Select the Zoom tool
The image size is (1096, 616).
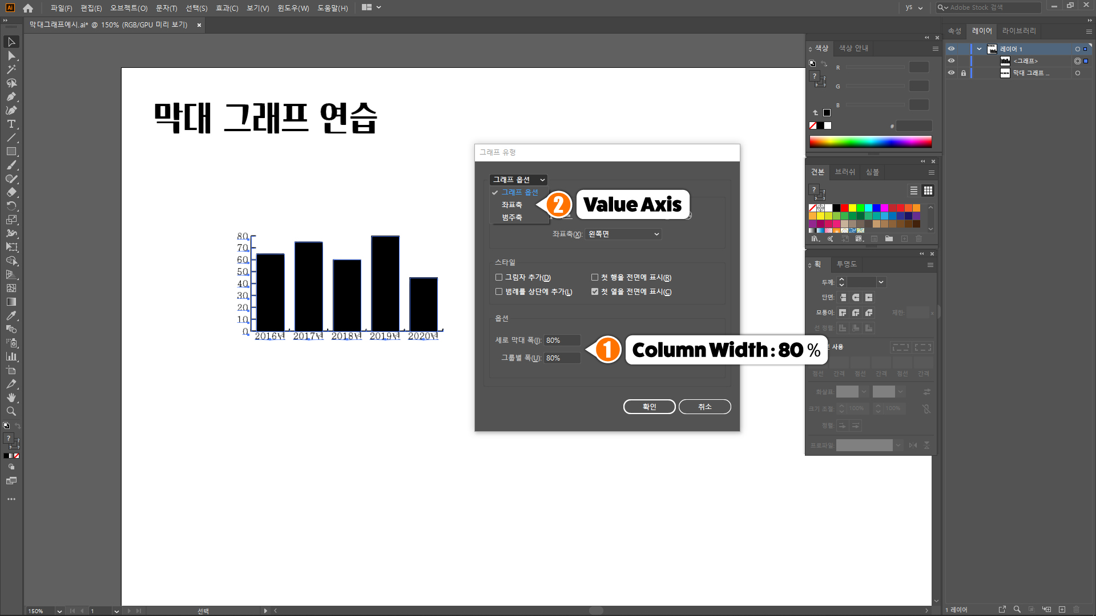(x=11, y=411)
